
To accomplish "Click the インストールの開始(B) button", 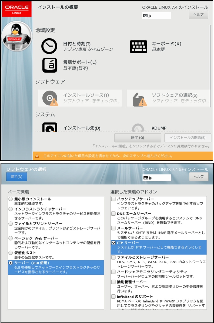I will click(188, 138).
